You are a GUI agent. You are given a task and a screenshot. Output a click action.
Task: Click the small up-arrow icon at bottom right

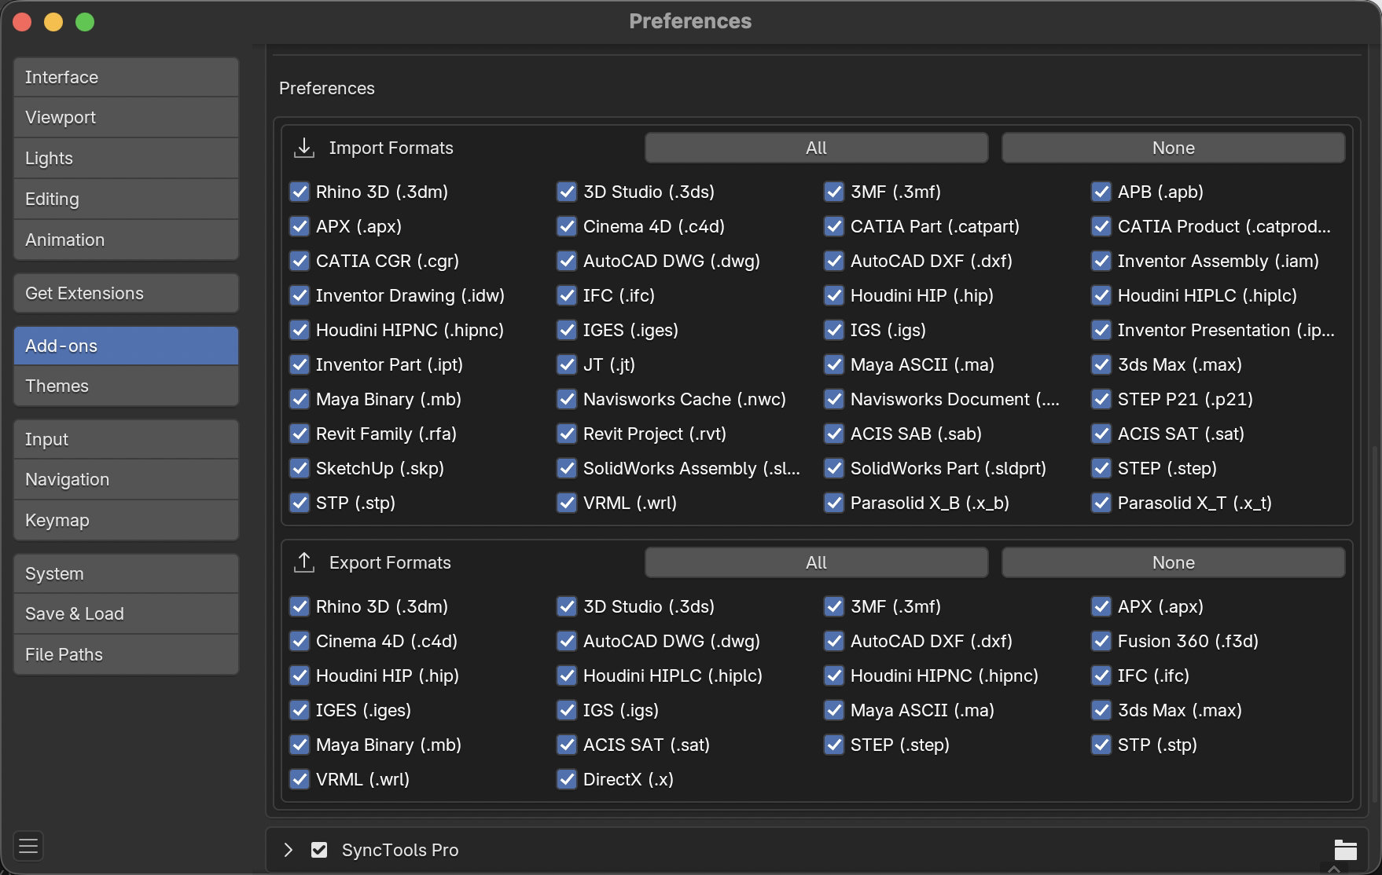click(1333, 870)
